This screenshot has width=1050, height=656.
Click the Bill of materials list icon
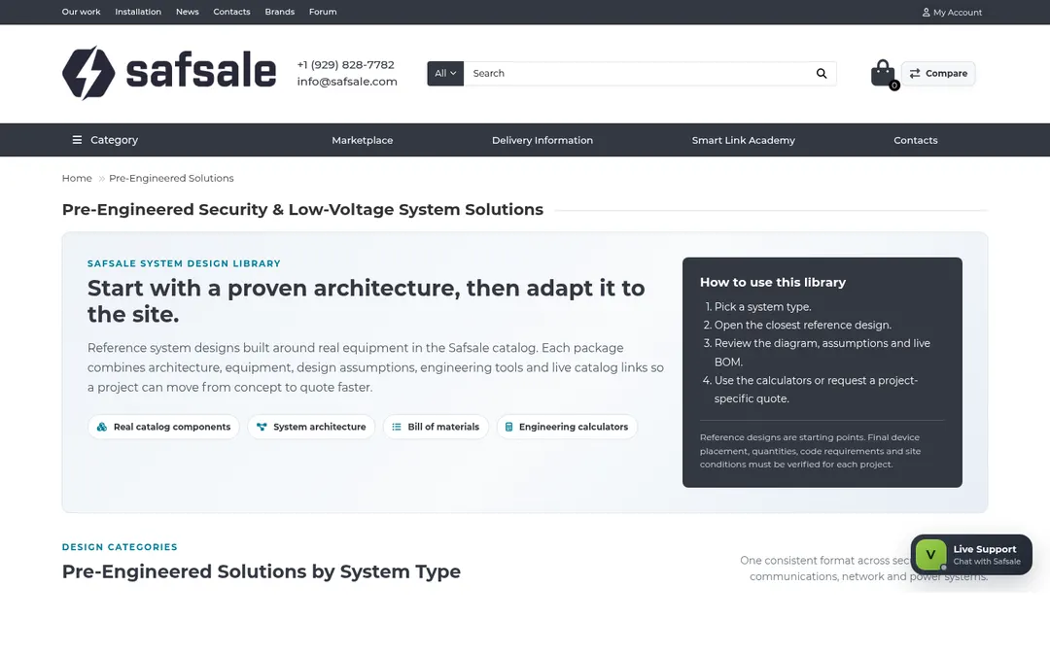pyautogui.click(x=397, y=427)
